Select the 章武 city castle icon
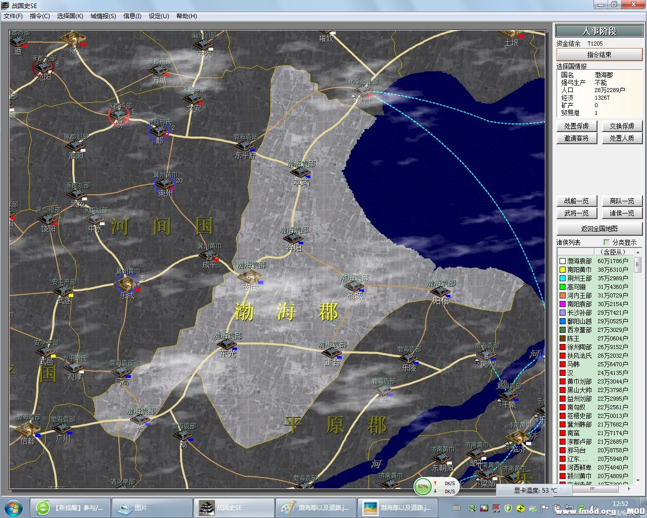The image size is (647, 518). click(x=301, y=172)
